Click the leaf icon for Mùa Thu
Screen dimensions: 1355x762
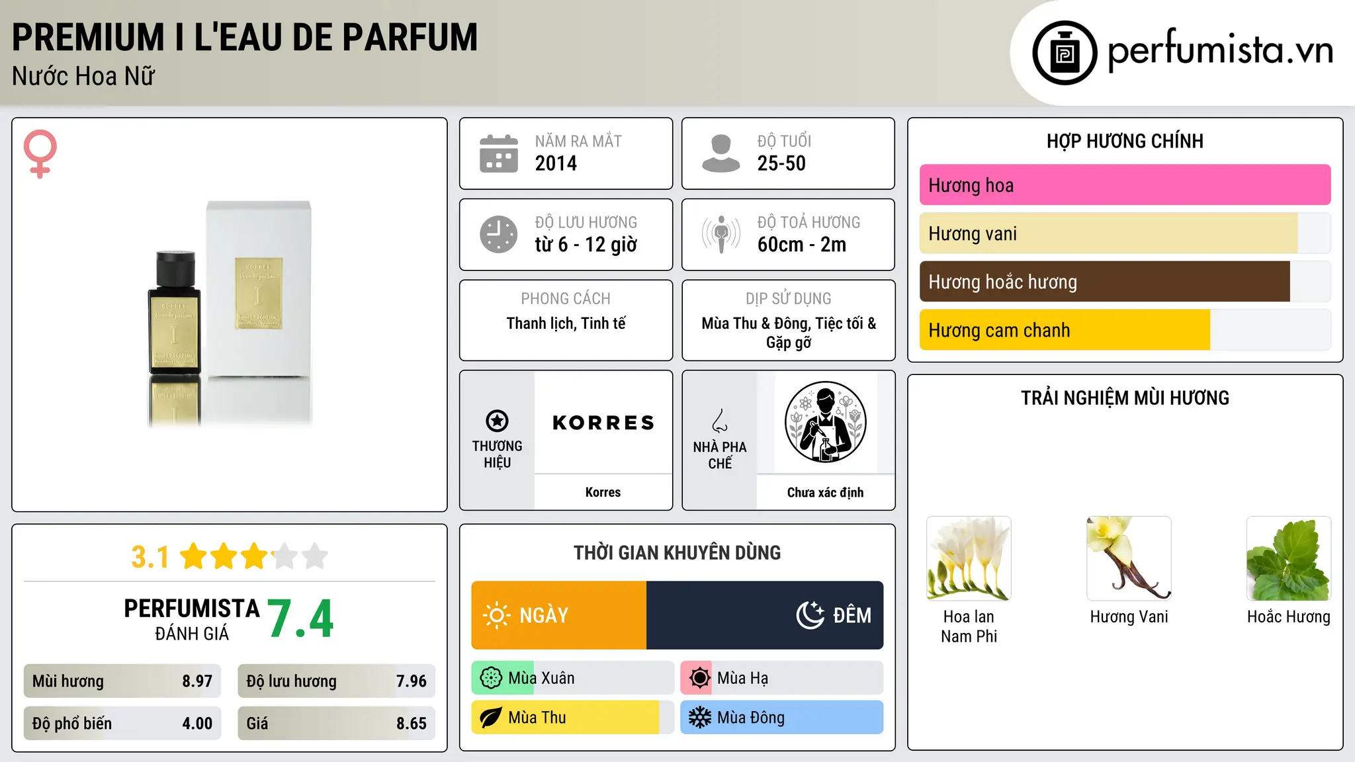tap(491, 718)
